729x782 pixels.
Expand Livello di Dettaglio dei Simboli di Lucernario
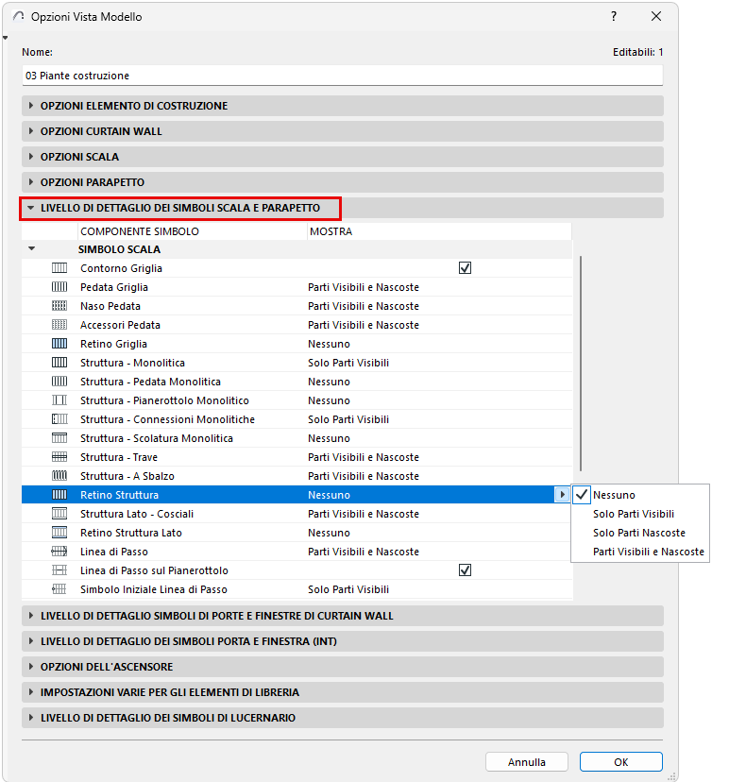[31, 718]
